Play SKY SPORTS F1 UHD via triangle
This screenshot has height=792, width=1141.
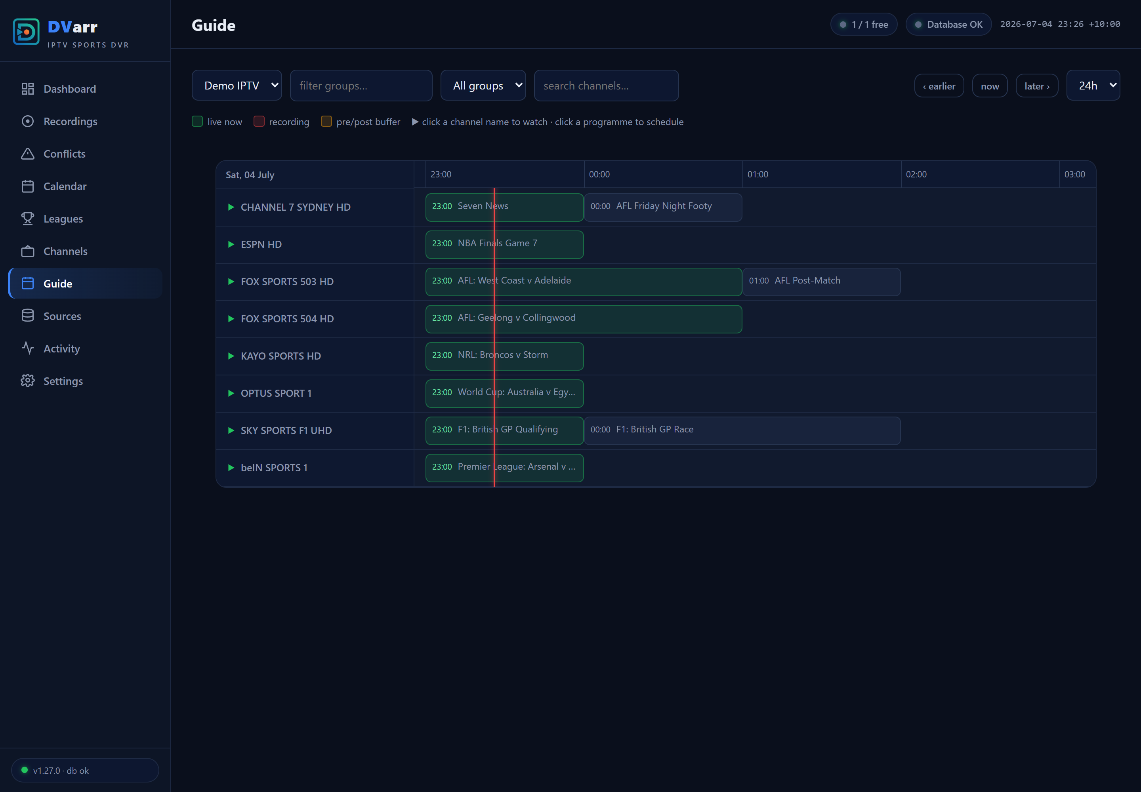(x=231, y=430)
